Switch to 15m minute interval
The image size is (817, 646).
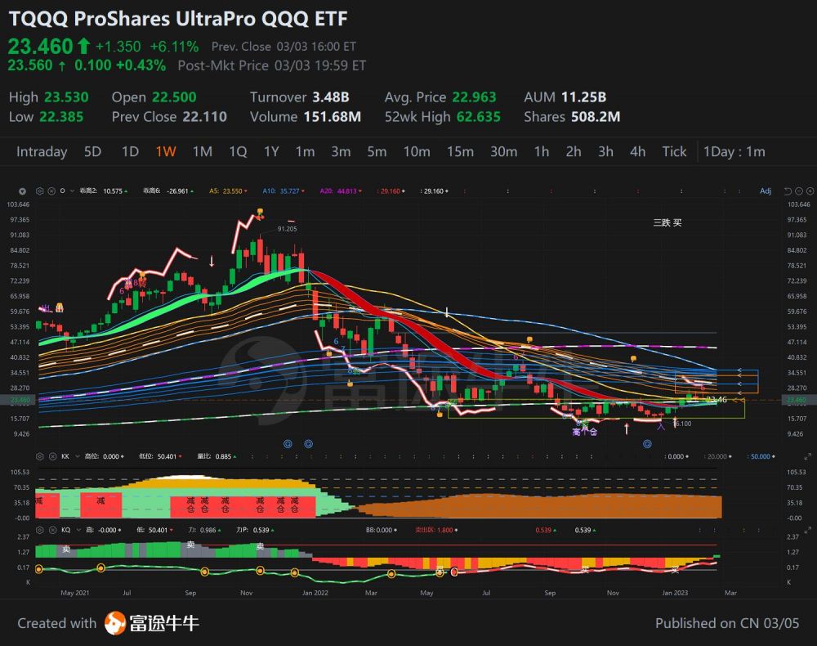click(460, 152)
